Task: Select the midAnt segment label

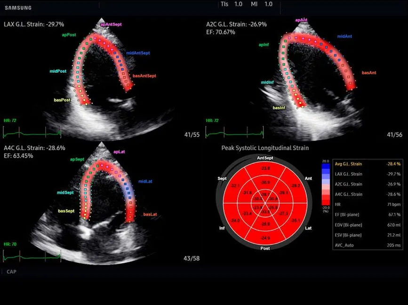Action: [x=347, y=36]
